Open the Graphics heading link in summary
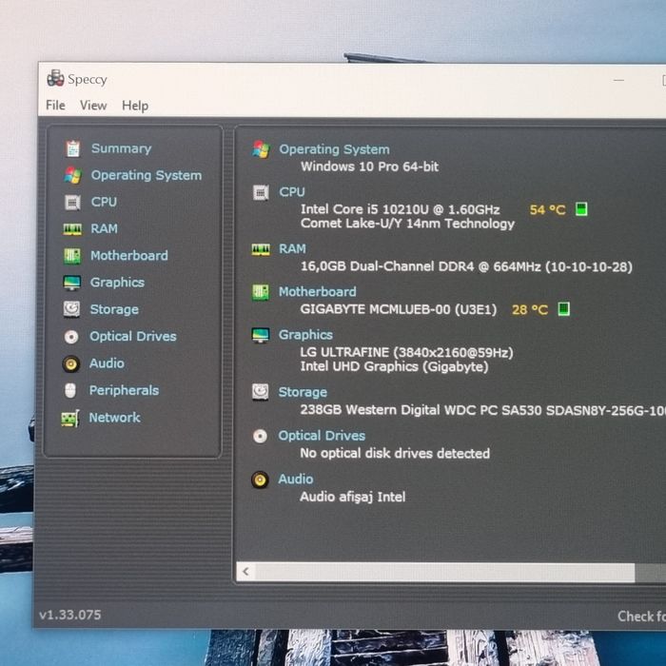Viewport: 666px width, 666px height. (305, 335)
